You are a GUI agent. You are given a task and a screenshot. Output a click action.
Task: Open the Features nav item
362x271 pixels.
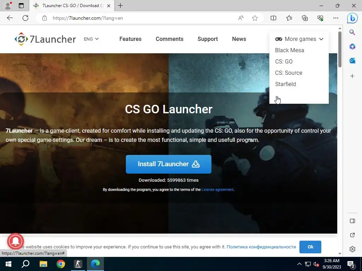pos(130,39)
